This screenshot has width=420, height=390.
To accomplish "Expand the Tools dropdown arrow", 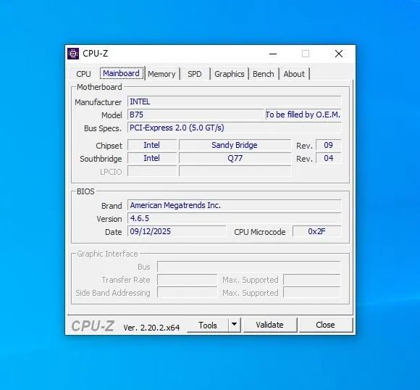I will coord(234,325).
